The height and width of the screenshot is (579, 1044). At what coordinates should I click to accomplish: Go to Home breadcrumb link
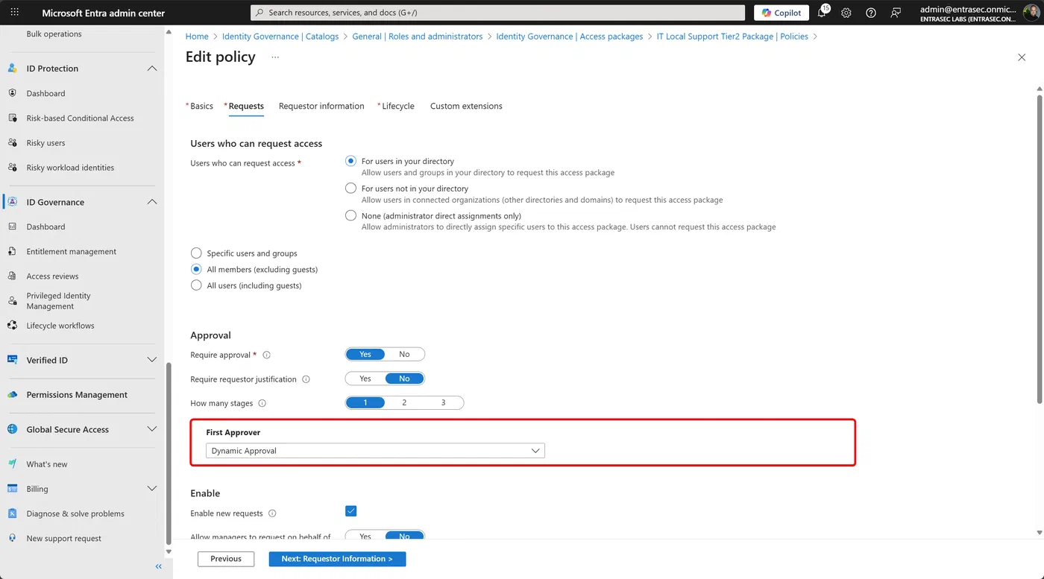point(197,37)
